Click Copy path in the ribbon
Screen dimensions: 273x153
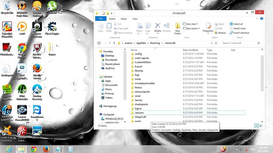click(x=121, y=28)
